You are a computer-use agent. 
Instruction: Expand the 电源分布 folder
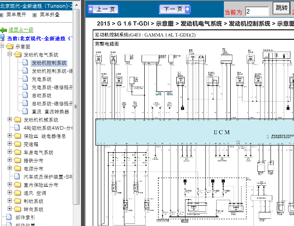pyautogui.click(x=9, y=168)
